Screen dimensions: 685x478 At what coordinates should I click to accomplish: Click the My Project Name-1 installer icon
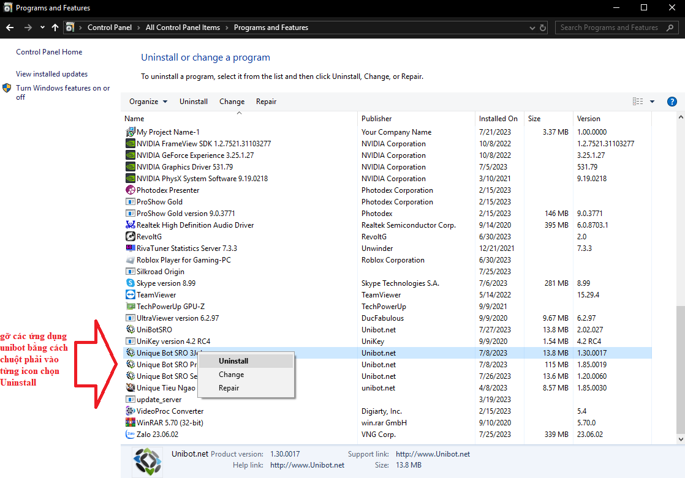click(x=130, y=132)
